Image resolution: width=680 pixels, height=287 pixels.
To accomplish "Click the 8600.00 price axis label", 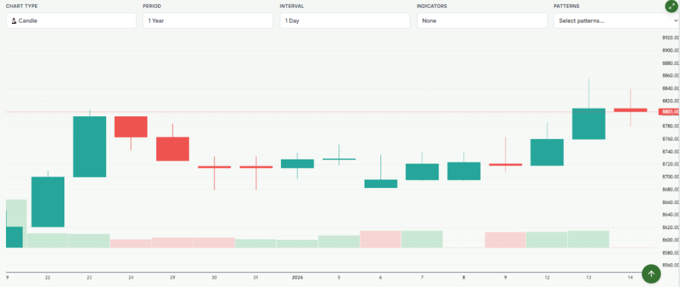I will point(671,240).
